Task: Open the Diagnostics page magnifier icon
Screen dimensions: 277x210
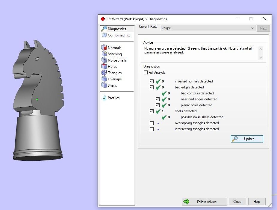Action: [x=104, y=29]
